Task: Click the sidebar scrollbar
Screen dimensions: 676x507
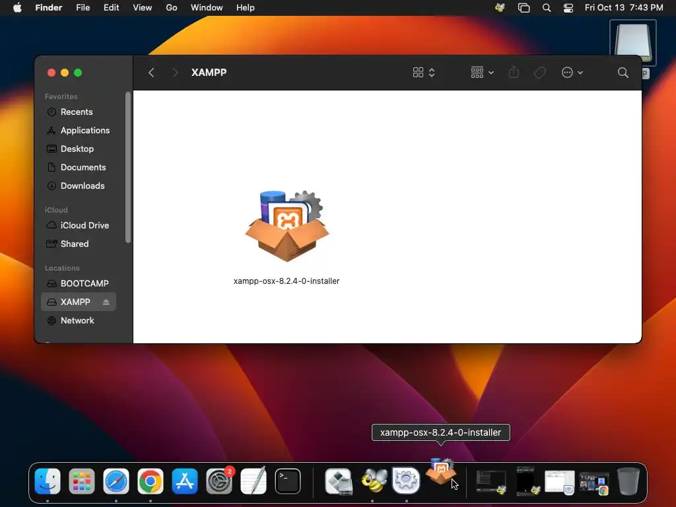Action: [128, 168]
